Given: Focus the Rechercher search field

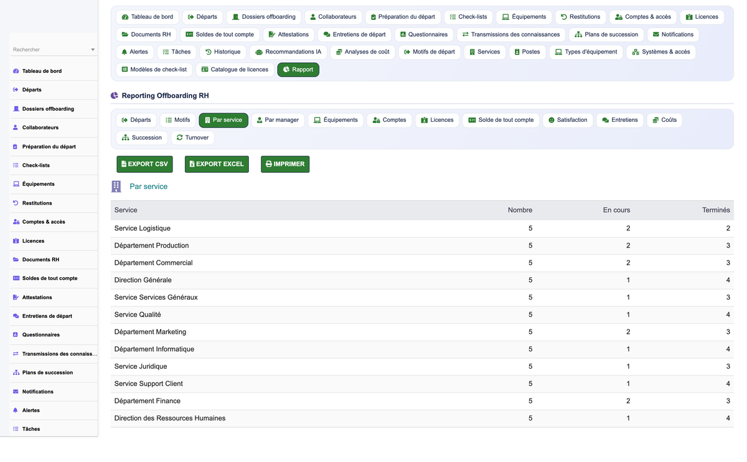Looking at the screenshot, I should point(54,50).
